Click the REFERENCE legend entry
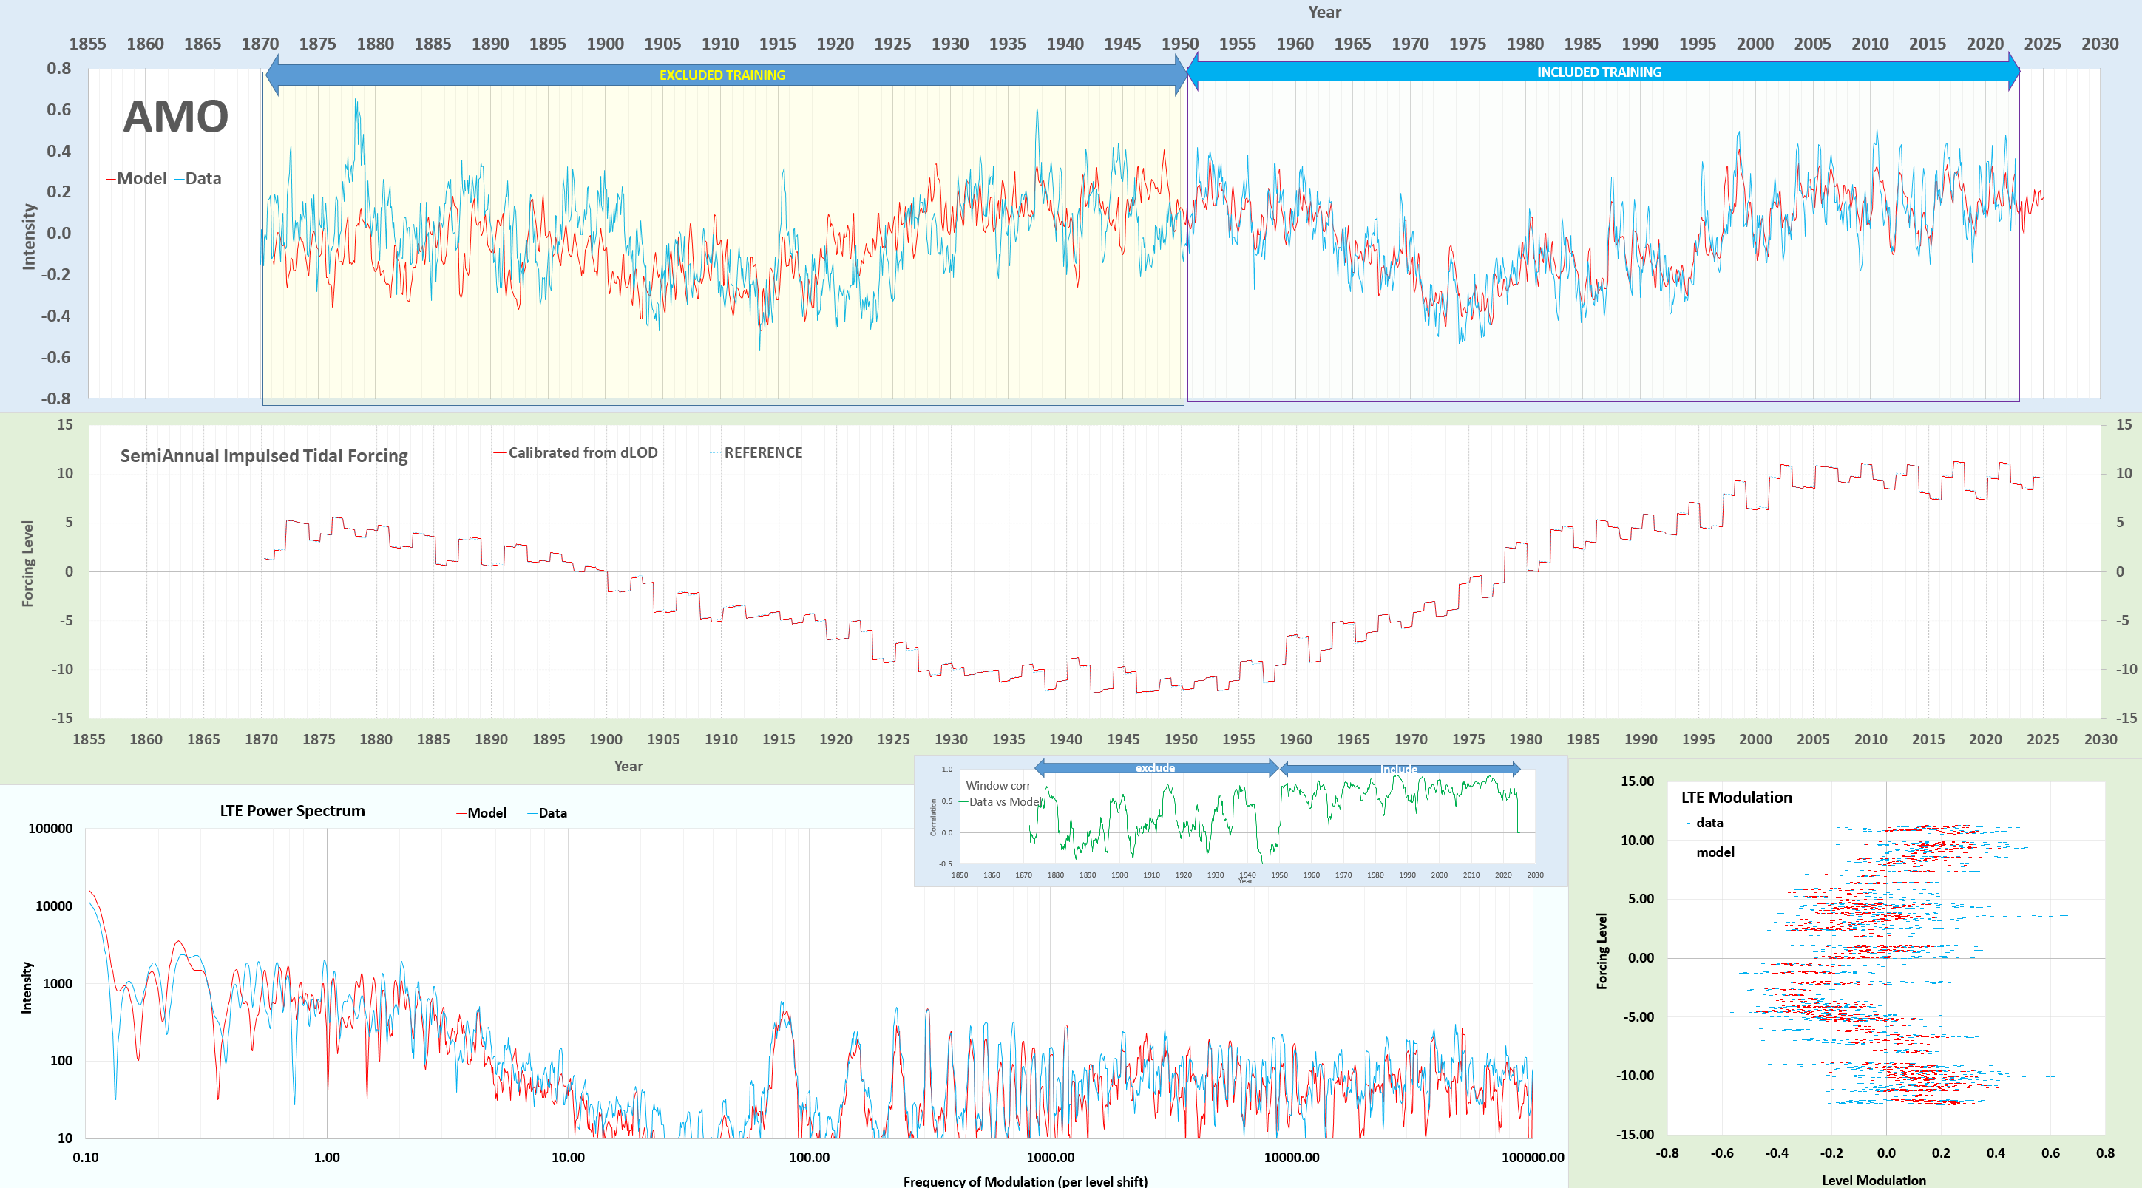The image size is (2142, 1188). coord(756,452)
